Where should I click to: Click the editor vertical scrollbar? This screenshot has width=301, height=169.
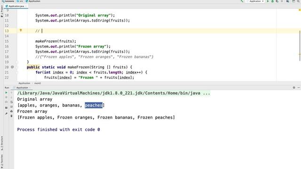300,46
